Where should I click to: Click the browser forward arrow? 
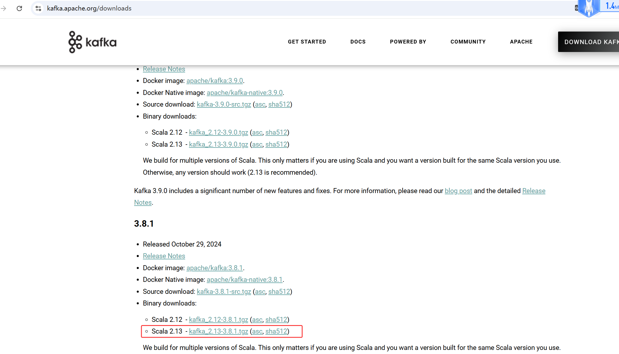coord(4,8)
